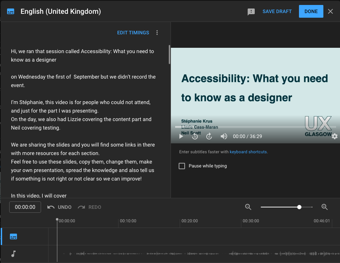Play the video preview
Image resolution: width=340 pixels, height=263 pixels.
pyautogui.click(x=181, y=136)
